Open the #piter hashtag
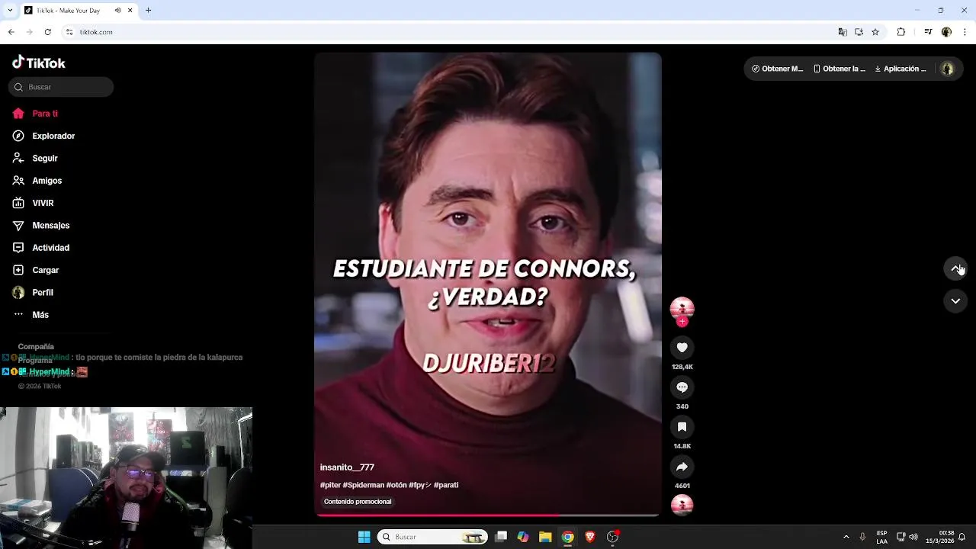The height and width of the screenshot is (549, 976). coord(330,485)
